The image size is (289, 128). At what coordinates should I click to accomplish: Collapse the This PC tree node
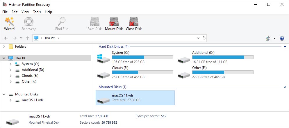pos(4,58)
